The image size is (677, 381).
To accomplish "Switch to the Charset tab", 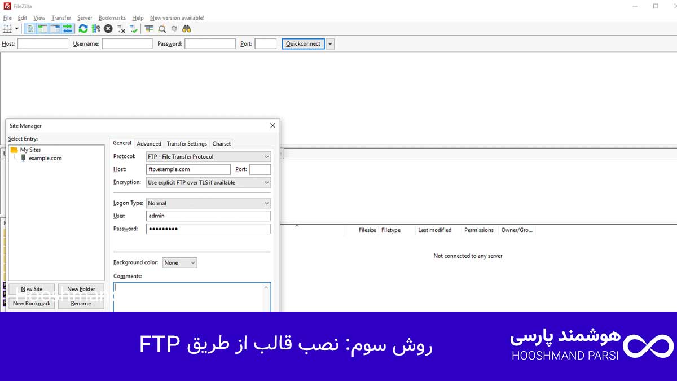I will tap(222, 143).
